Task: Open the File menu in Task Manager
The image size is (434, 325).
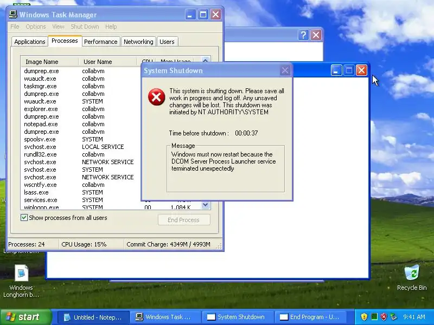Action: click(x=15, y=27)
